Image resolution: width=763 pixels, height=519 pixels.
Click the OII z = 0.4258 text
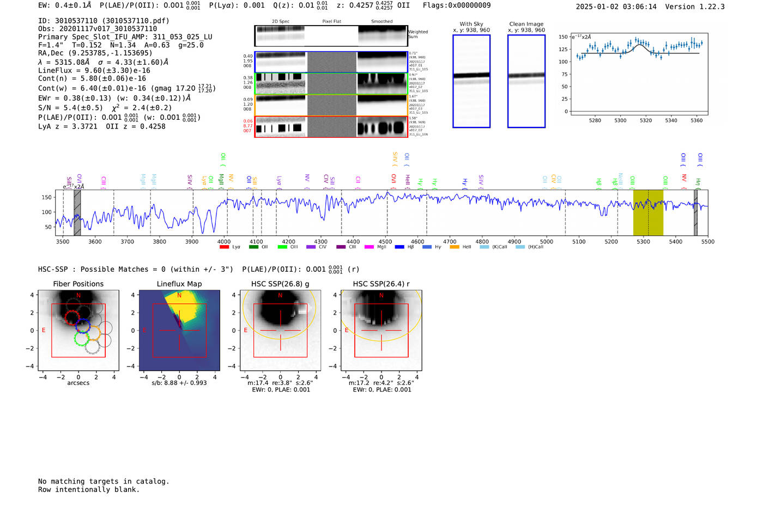coord(136,126)
